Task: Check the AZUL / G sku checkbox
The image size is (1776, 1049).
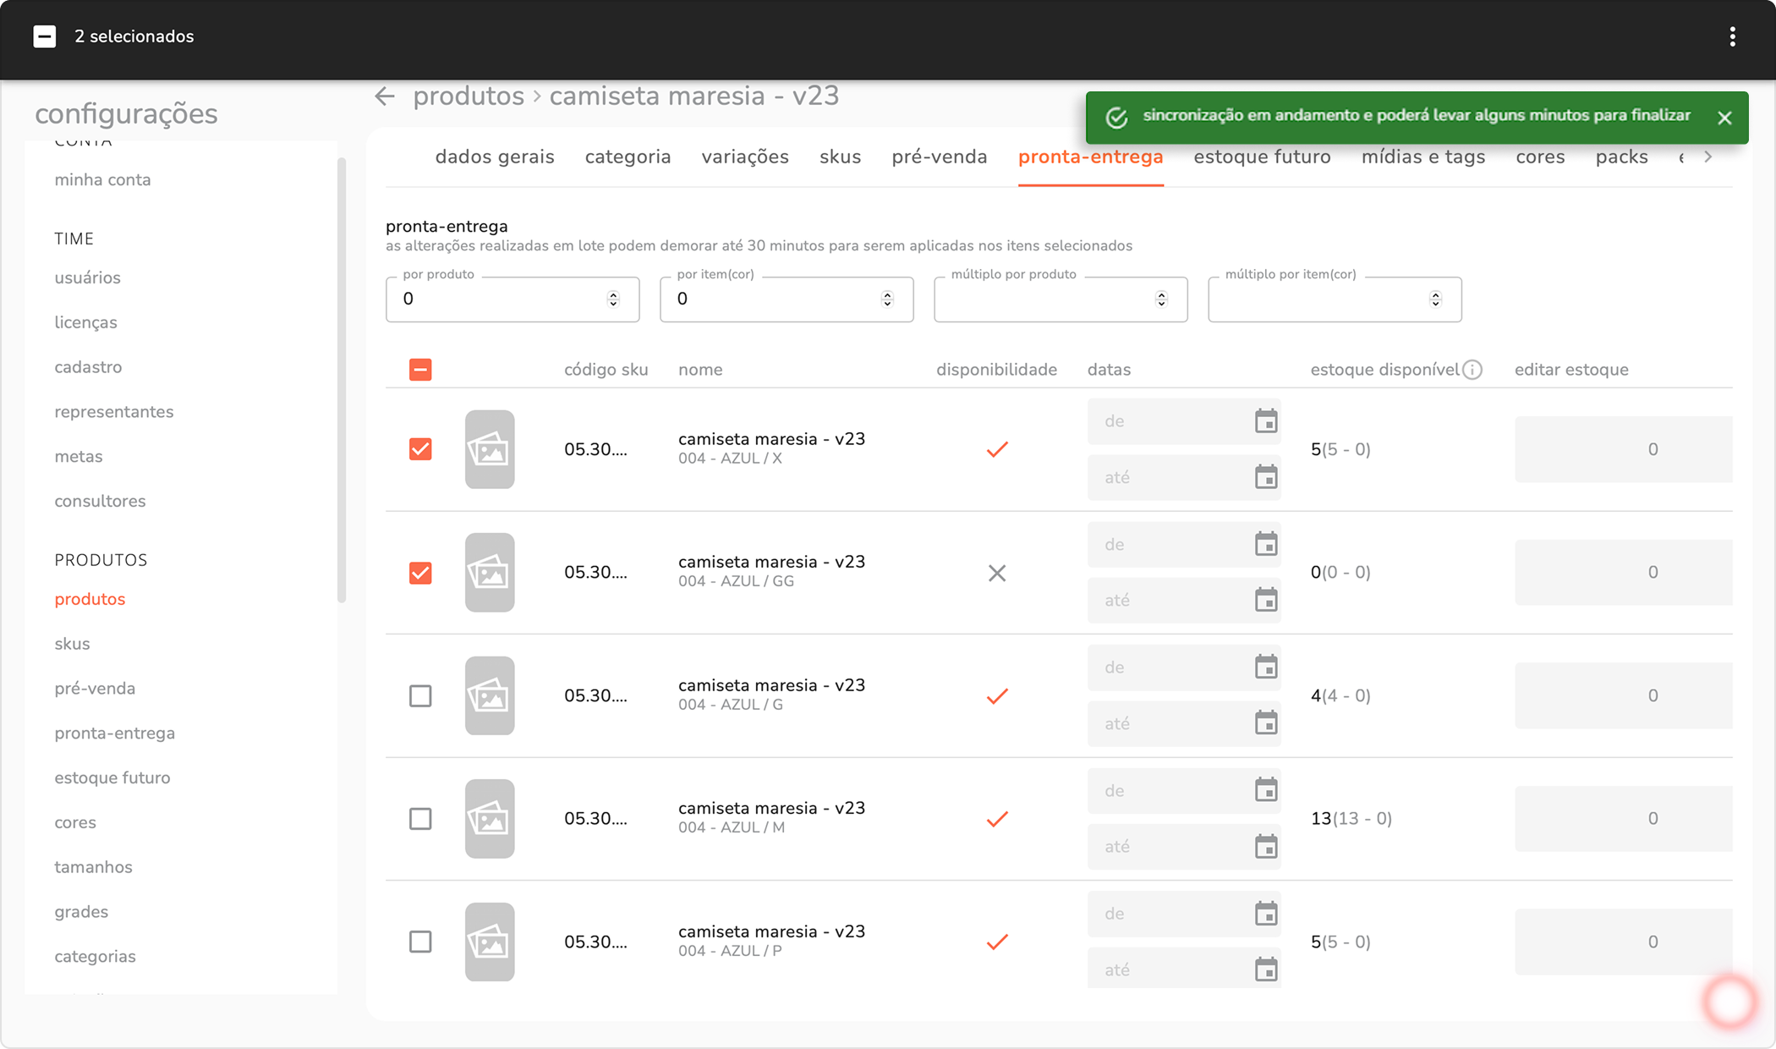Action: point(420,696)
